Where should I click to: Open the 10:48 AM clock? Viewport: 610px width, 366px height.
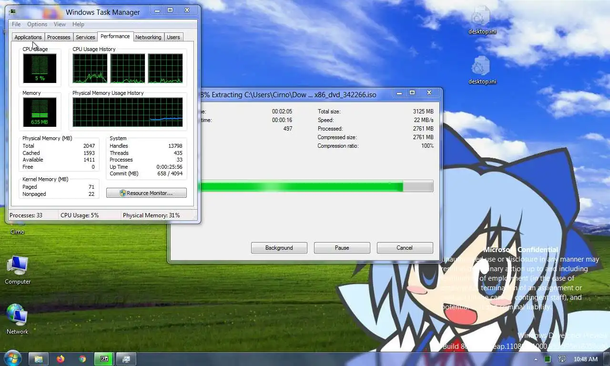click(x=586, y=359)
